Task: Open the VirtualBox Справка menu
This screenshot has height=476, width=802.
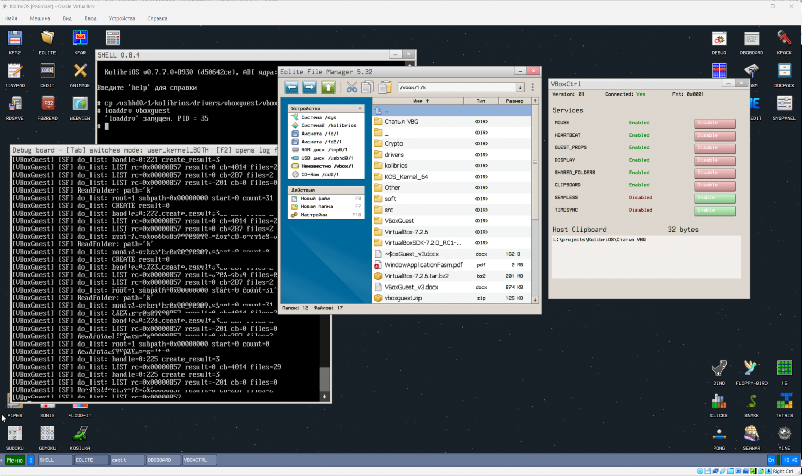Action: [x=157, y=18]
